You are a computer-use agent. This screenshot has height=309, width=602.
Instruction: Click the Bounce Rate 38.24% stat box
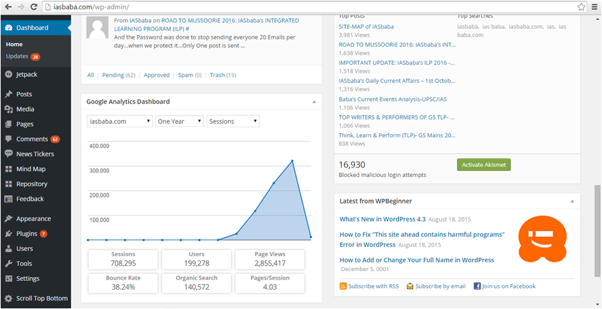tap(123, 283)
